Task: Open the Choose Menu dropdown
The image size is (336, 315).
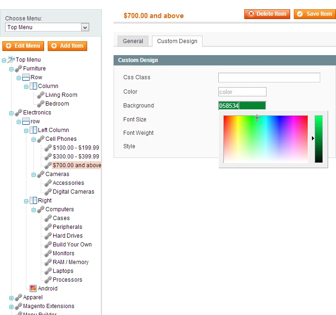Action: pos(47,27)
